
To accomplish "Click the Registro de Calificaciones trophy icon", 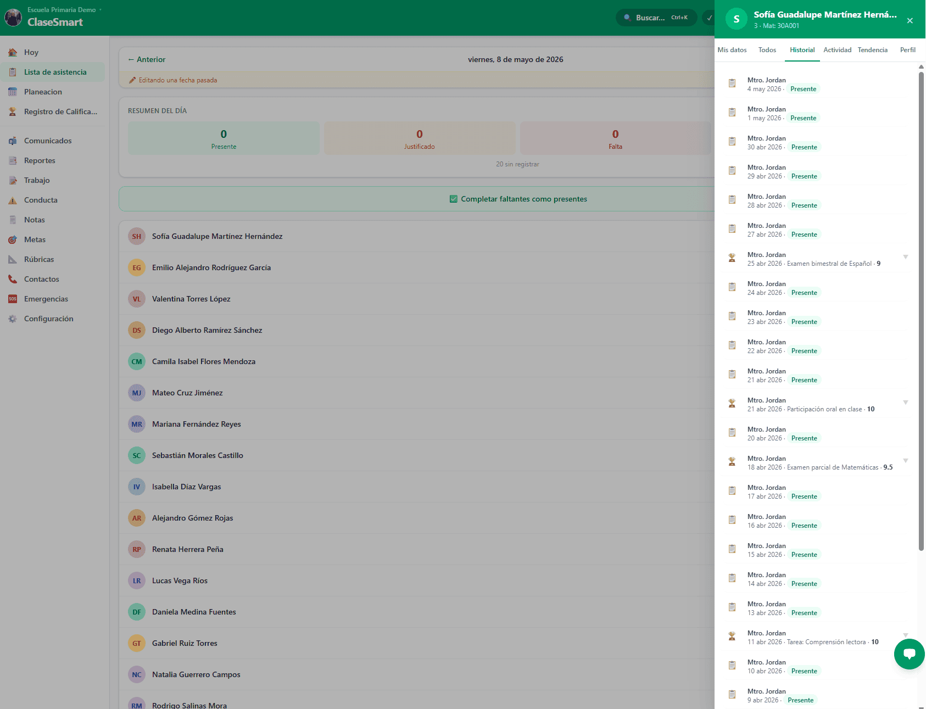I will 13,111.
